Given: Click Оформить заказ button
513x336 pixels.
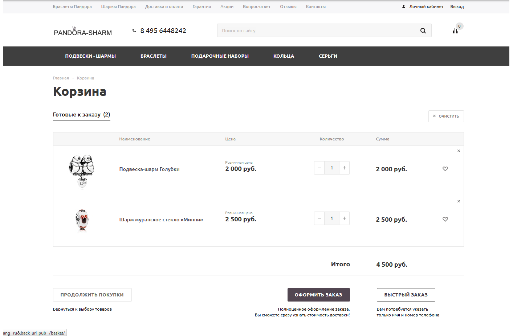Looking at the screenshot, I should click(x=319, y=295).
